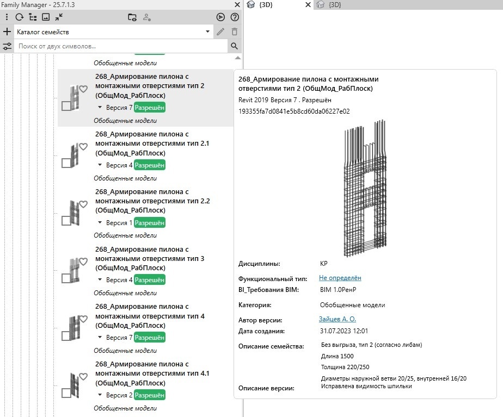This screenshot has width=503, height=417.
Task: Tick the checkbox for pylon тип 3 family
Action: point(66,278)
